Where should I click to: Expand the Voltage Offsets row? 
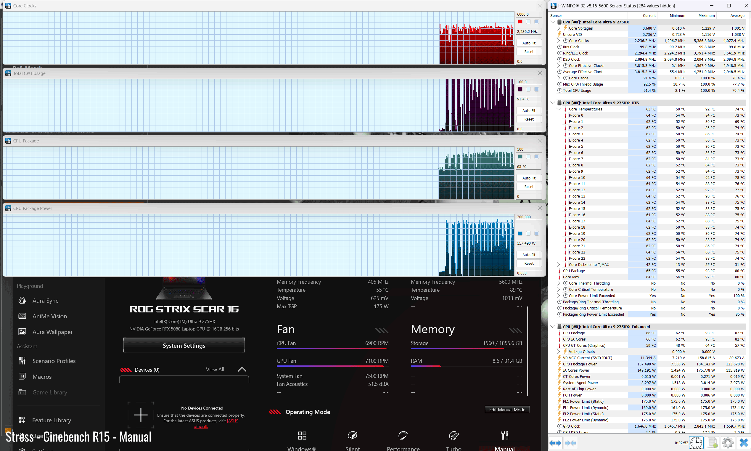[559, 351]
